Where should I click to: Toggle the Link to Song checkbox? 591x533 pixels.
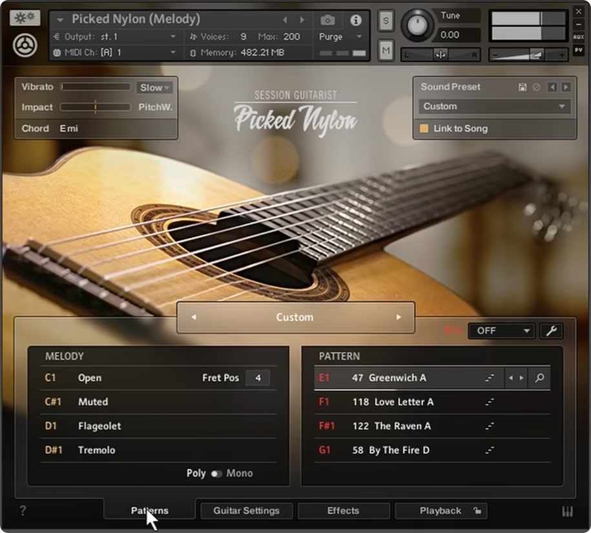pyautogui.click(x=424, y=129)
